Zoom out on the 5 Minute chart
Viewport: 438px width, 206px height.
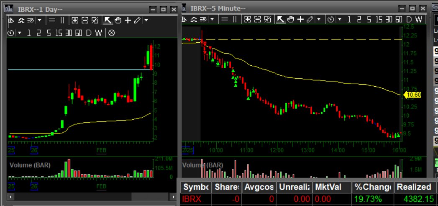coord(258,19)
